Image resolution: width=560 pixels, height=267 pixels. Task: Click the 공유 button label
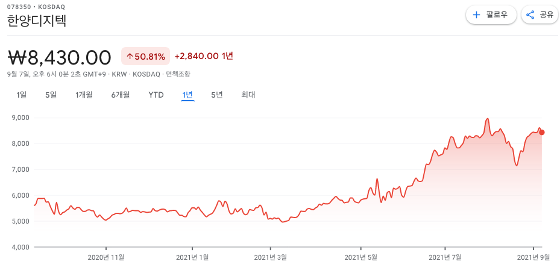tap(546, 15)
